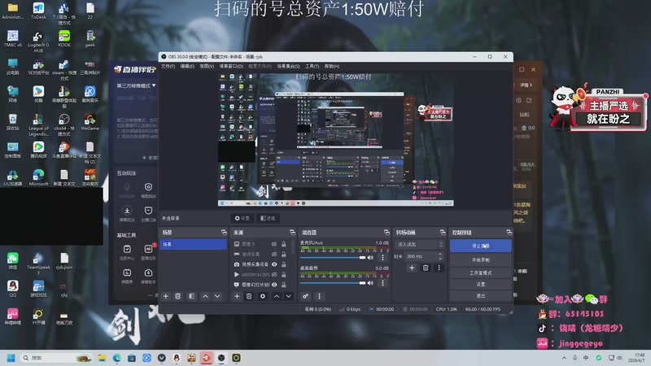This screenshot has height=366, width=651.
Task: Open advanced audio properties gears icon
Action: point(305,296)
